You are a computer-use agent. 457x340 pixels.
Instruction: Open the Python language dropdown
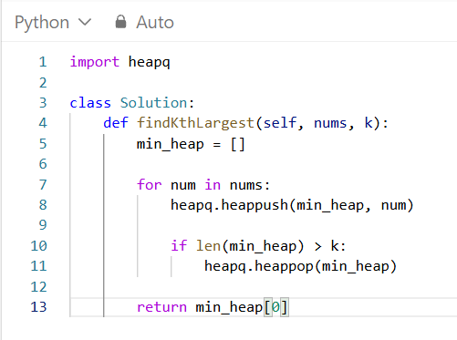pyautogui.click(x=53, y=23)
